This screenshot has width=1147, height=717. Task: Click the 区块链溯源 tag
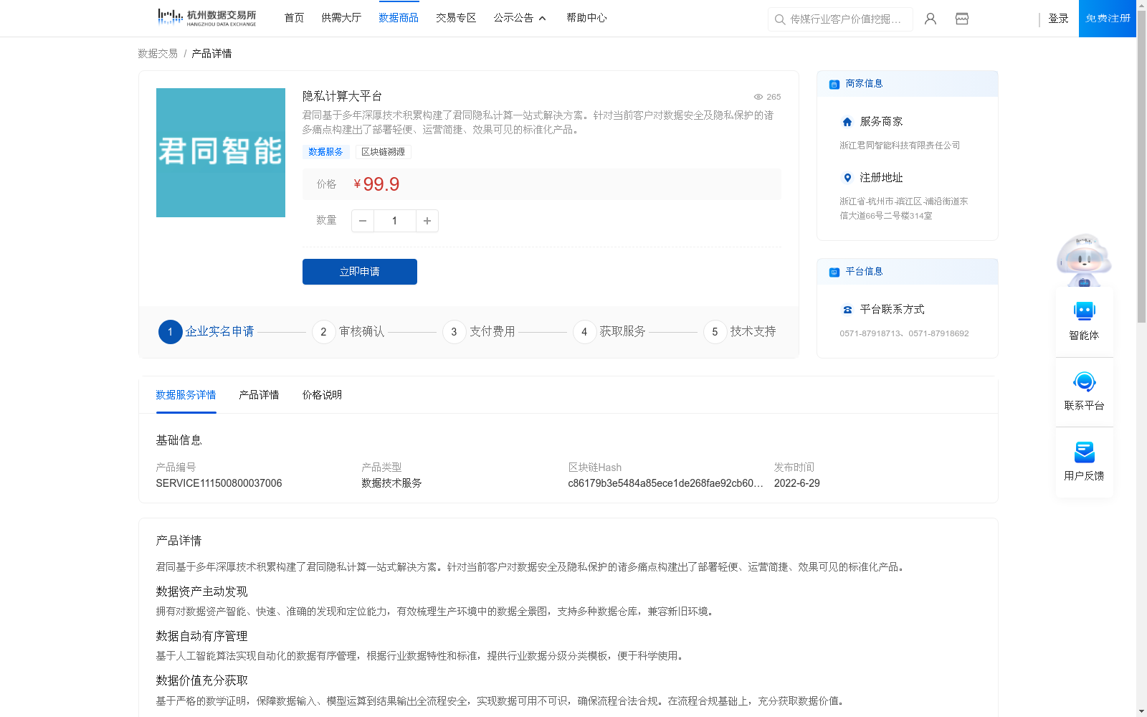pos(383,152)
